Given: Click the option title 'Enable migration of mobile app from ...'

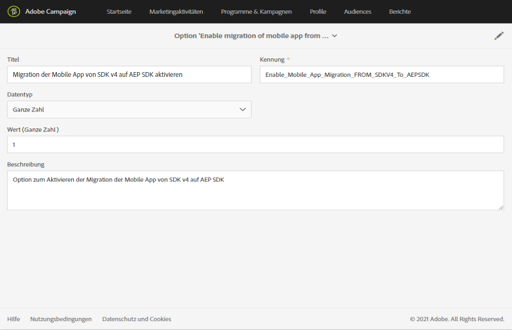Looking at the screenshot, I should click(251, 36).
